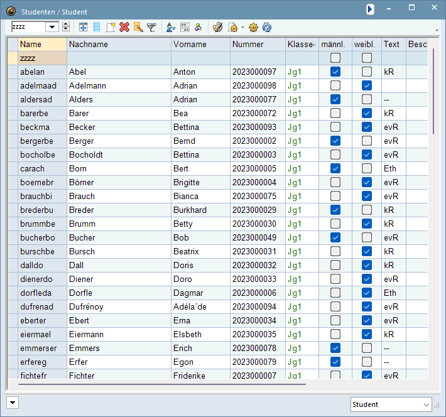Click the Nachname column header
Screen dimensions: 446x417
tap(118, 45)
